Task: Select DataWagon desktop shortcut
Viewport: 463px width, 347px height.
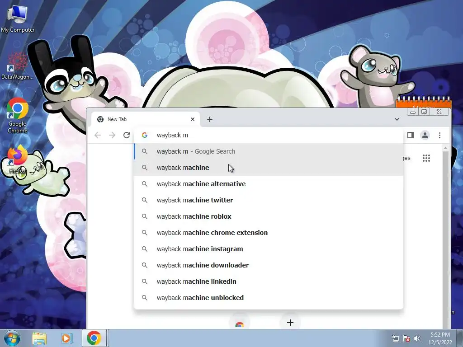Action: click(x=17, y=66)
